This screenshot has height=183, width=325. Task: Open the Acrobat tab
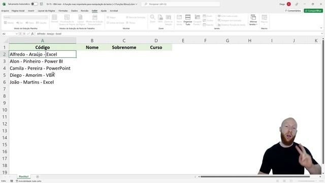coord(114,11)
